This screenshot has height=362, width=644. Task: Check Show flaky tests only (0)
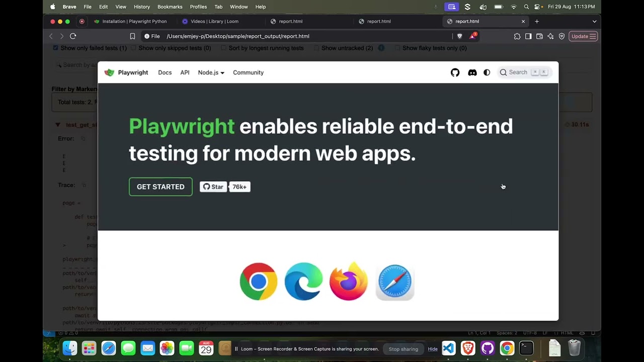pos(397,48)
